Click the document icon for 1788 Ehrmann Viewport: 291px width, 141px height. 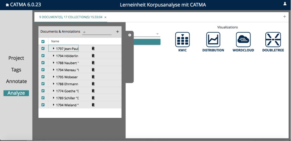coord(93,84)
